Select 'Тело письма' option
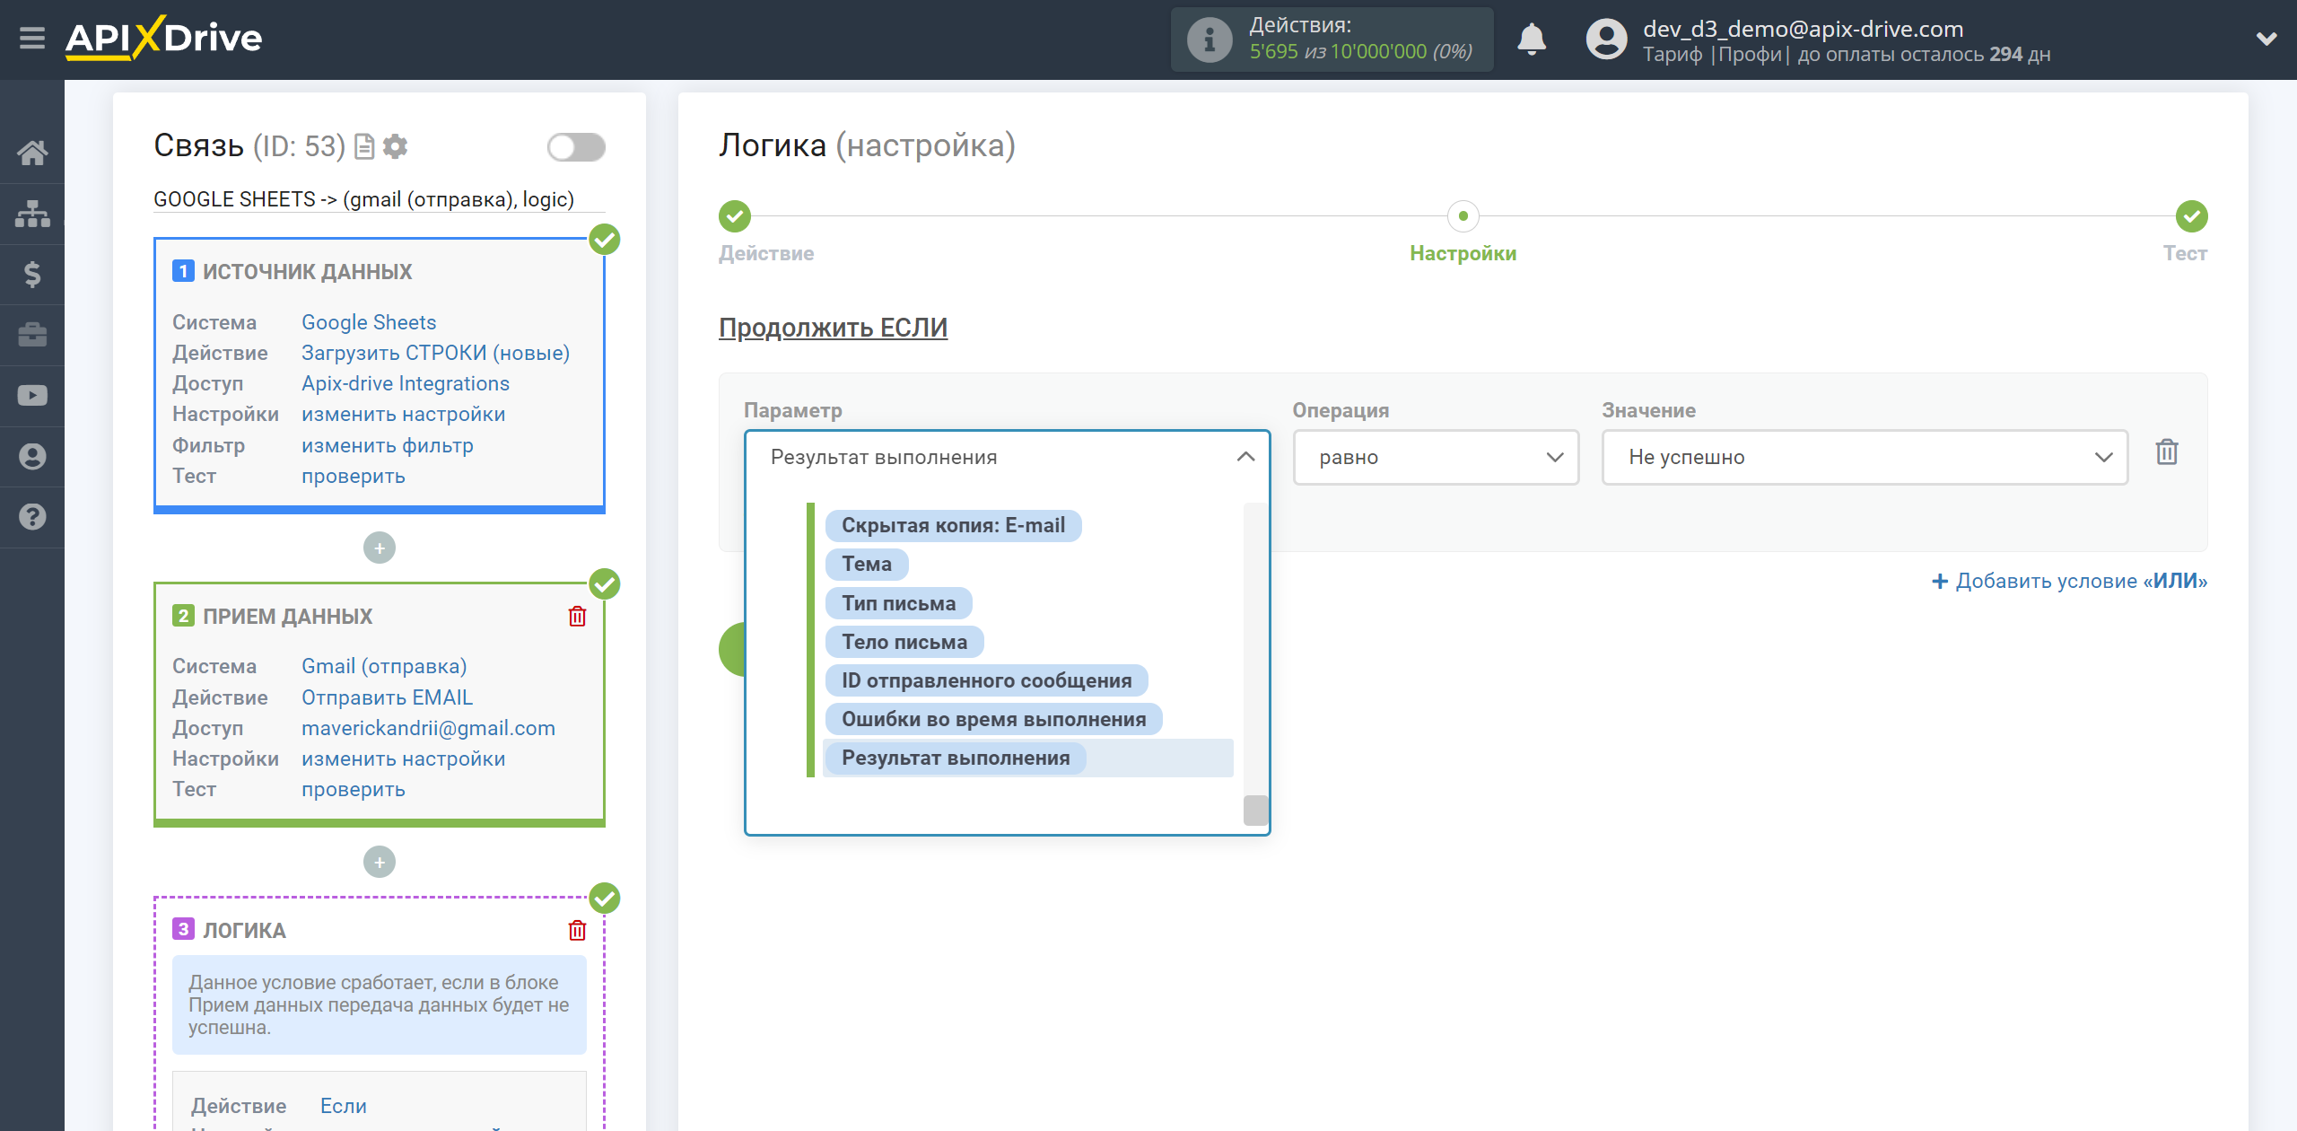Viewport: 2297px width, 1131px height. click(x=904, y=643)
